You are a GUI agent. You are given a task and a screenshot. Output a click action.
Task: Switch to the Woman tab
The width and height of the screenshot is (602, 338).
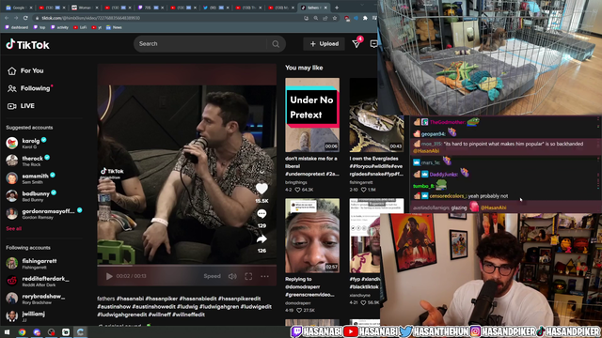click(84, 8)
